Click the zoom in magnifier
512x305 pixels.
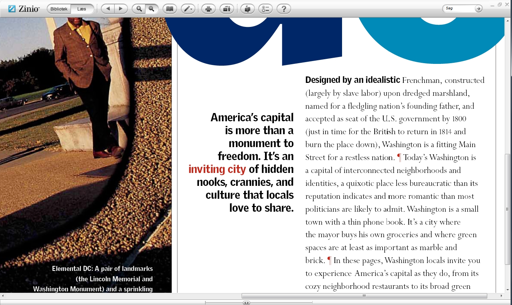coord(139,9)
